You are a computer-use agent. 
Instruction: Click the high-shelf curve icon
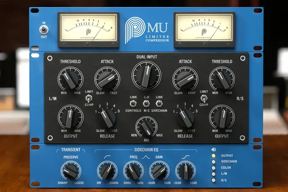pos(186,157)
